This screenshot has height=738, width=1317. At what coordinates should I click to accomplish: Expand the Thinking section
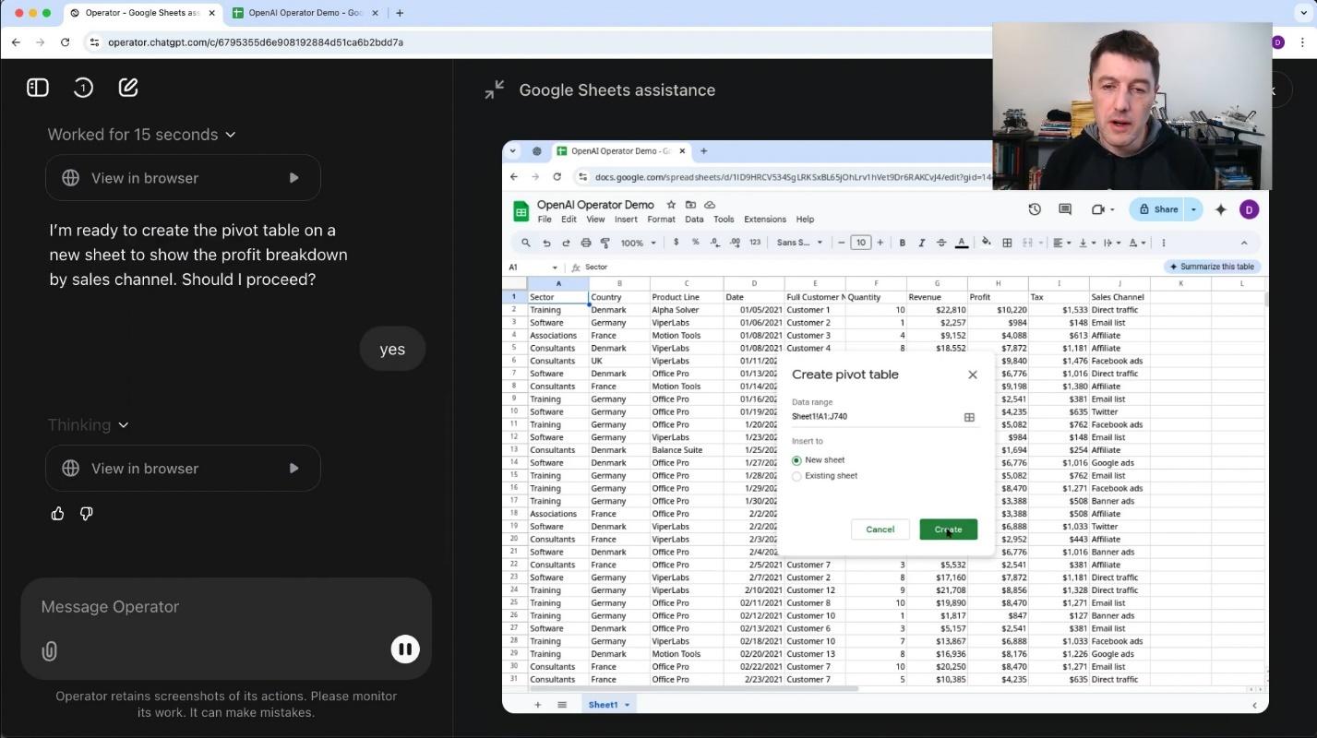tap(89, 425)
